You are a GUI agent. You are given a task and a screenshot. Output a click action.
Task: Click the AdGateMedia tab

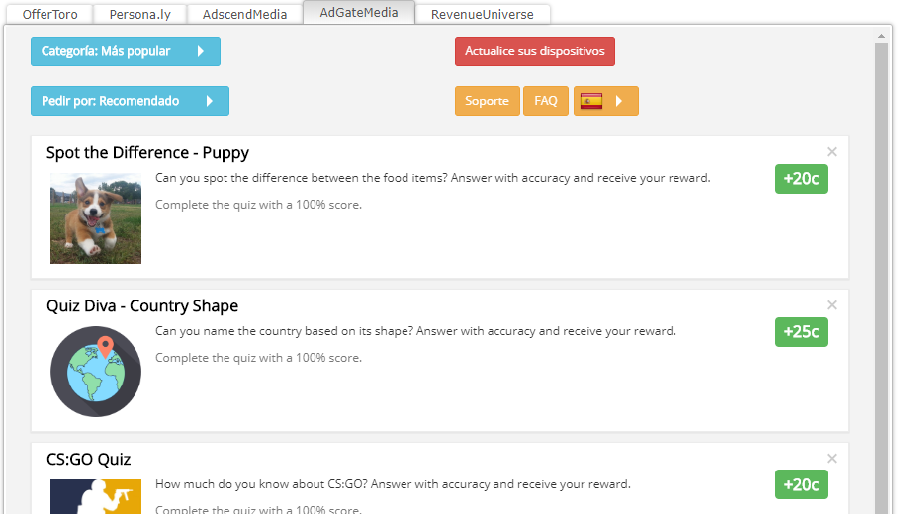click(359, 13)
